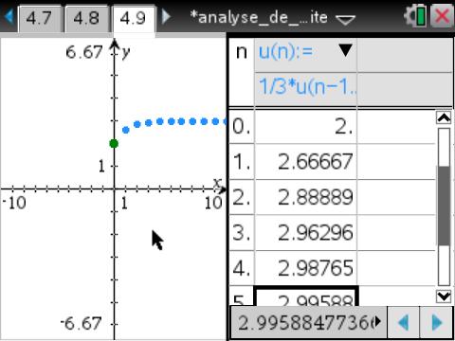Image resolution: width=455 pixels, height=341 pixels.
Task: Select row index 3. in n column
Action: coord(242,233)
